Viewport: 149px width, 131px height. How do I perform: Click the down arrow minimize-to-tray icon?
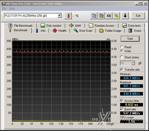click(x=125, y=16)
